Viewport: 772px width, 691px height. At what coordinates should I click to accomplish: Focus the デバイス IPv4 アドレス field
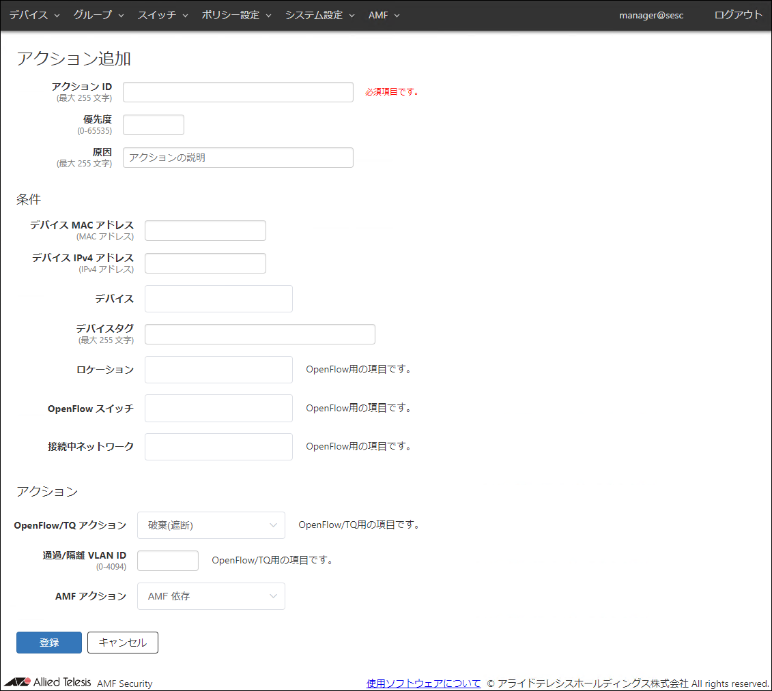[205, 263]
